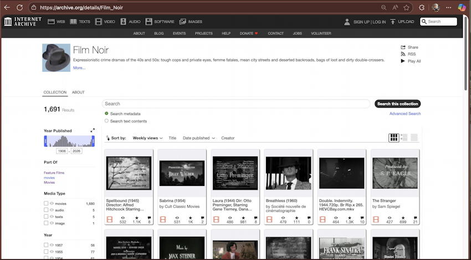The height and width of the screenshot is (260, 471).
Task: Check the audio media type box
Action: point(46,210)
